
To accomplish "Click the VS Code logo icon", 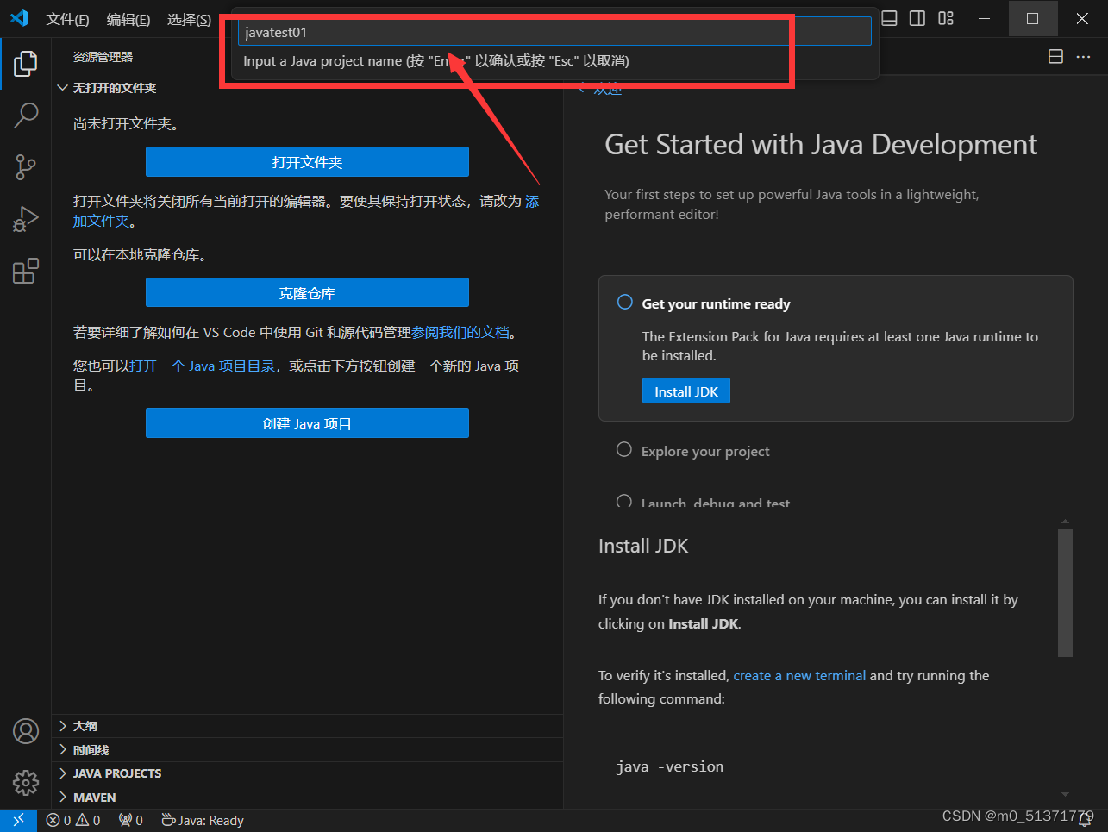I will (x=19, y=18).
